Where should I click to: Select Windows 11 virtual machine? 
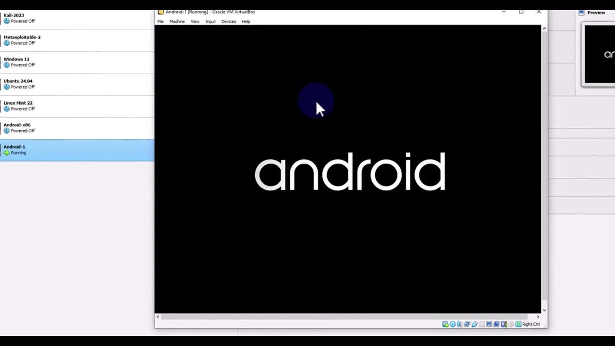tap(77, 62)
